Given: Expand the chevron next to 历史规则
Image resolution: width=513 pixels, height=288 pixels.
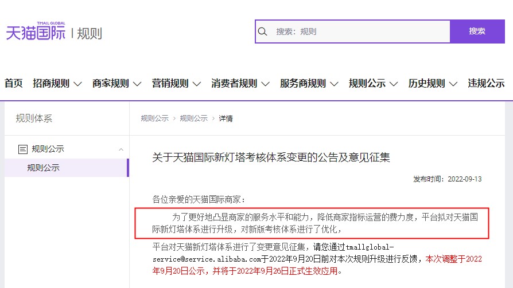Looking at the screenshot, I should click(453, 84).
